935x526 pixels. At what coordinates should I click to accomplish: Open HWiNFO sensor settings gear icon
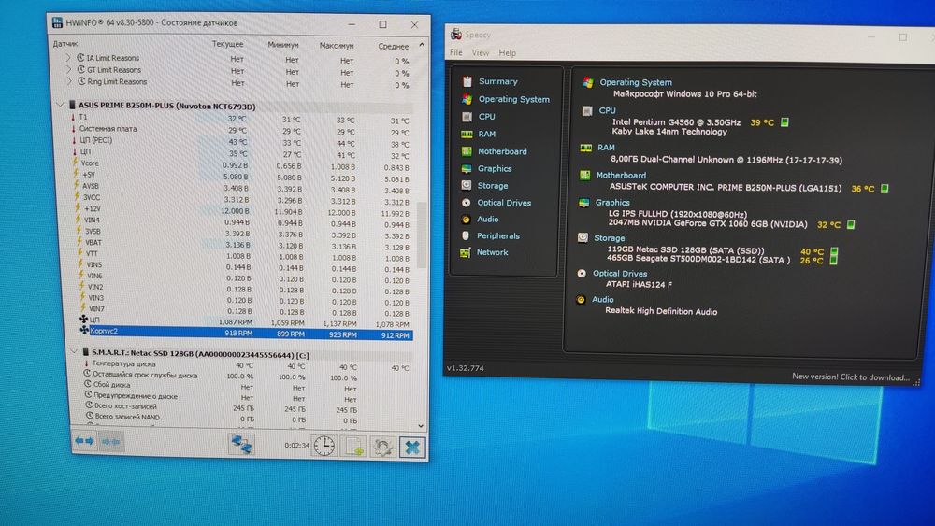coord(382,447)
